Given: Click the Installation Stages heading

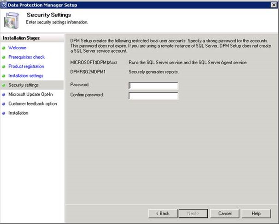Looking at the screenshot, I should click(x=21, y=38).
